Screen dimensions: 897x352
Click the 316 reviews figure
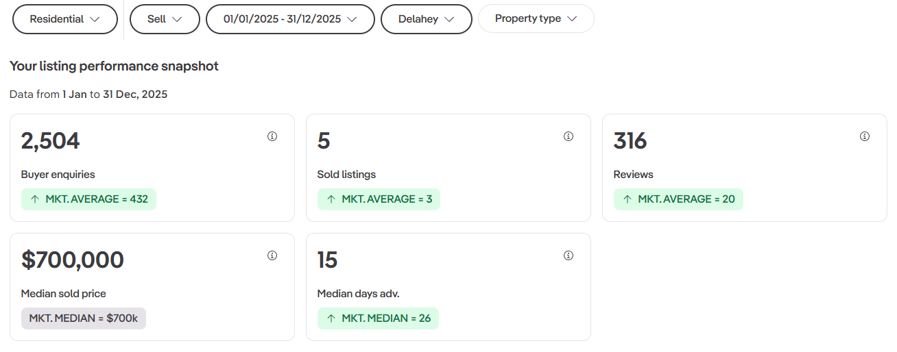pos(630,141)
